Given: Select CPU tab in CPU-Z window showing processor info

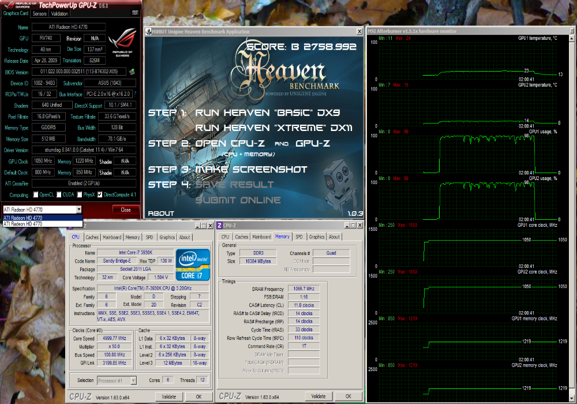Looking at the screenshot, I should (76, 237).
